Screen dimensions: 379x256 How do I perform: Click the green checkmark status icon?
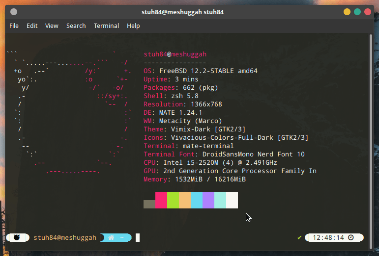[299, 238]
